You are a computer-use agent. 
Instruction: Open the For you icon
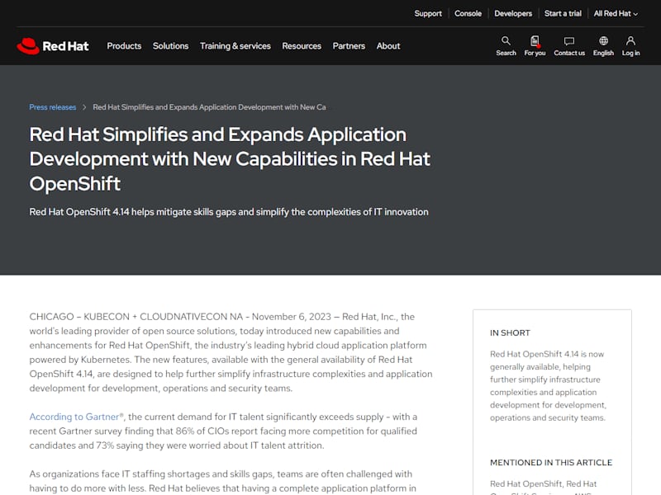coord(535,41)
